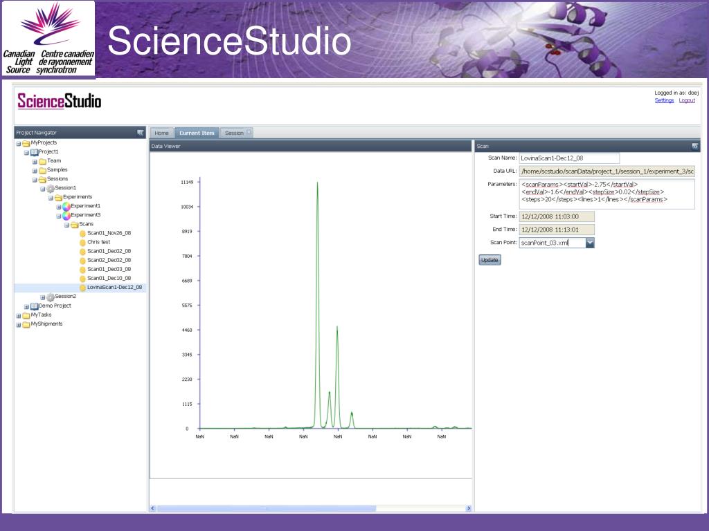Expand the Experiment1 node

(59, 207)
